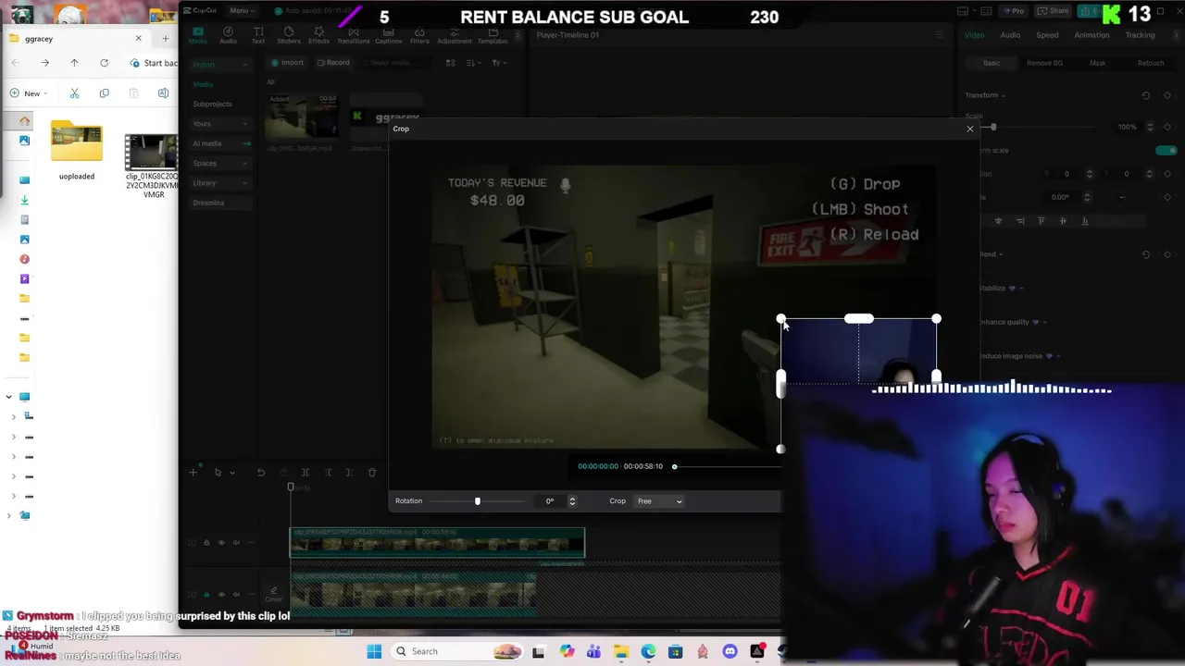Open the Media tab in CapCut toolbar
The image size is (1185, 666).
[x=198, y=35]
